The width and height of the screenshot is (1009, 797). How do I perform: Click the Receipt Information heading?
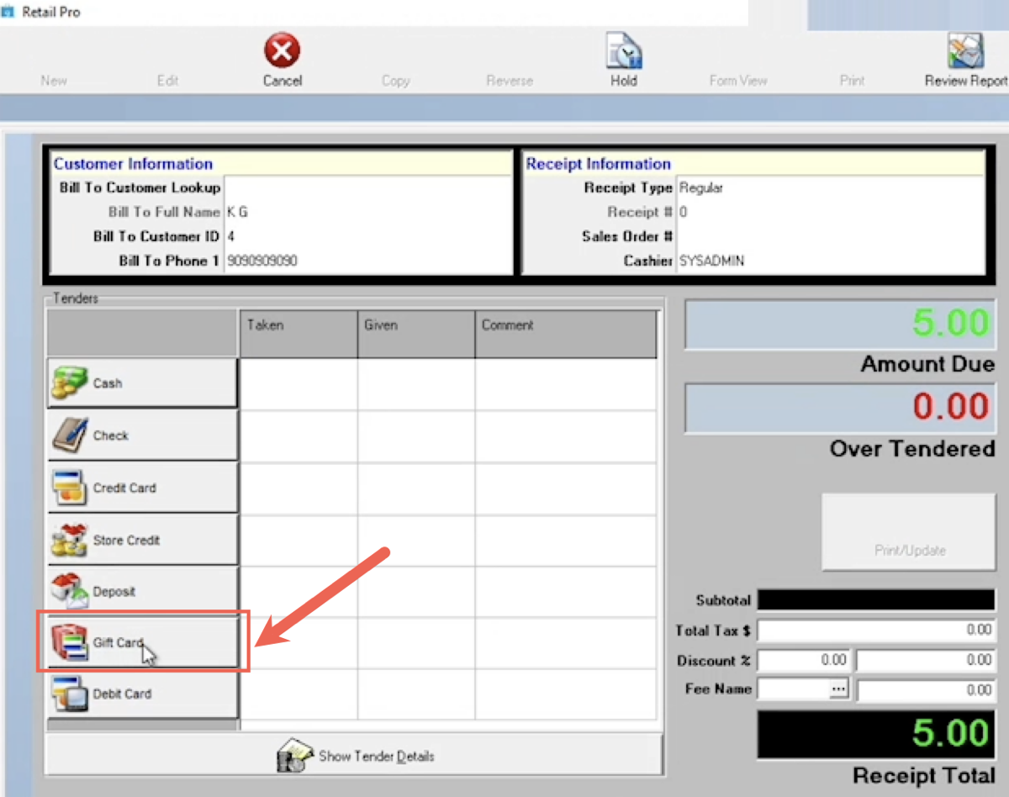[x=599, y=164]
